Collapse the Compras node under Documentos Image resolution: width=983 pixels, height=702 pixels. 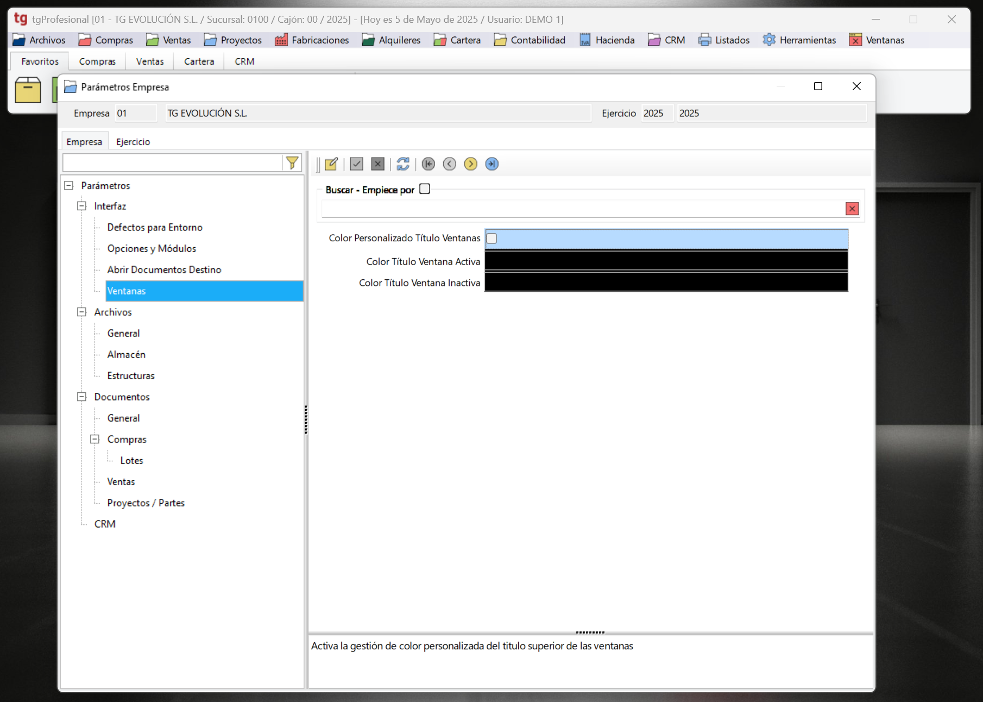[x=95, y=440]
